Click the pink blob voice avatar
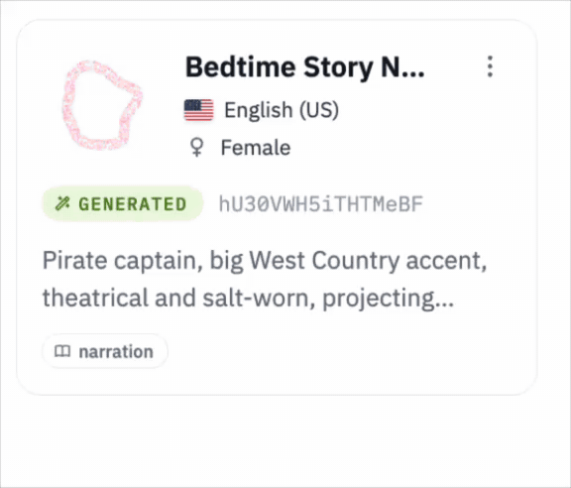571x488 pixels. point(102,105)
